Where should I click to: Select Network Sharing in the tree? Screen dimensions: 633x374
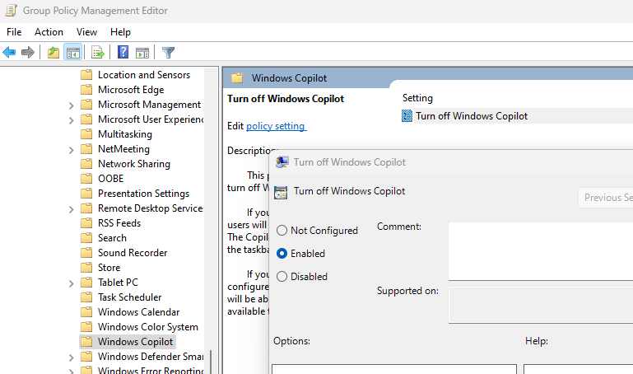(134, 164)
